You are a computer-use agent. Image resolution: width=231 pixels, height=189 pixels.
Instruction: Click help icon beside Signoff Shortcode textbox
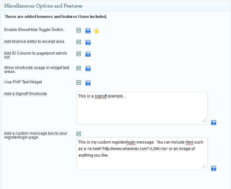point(213,123)
